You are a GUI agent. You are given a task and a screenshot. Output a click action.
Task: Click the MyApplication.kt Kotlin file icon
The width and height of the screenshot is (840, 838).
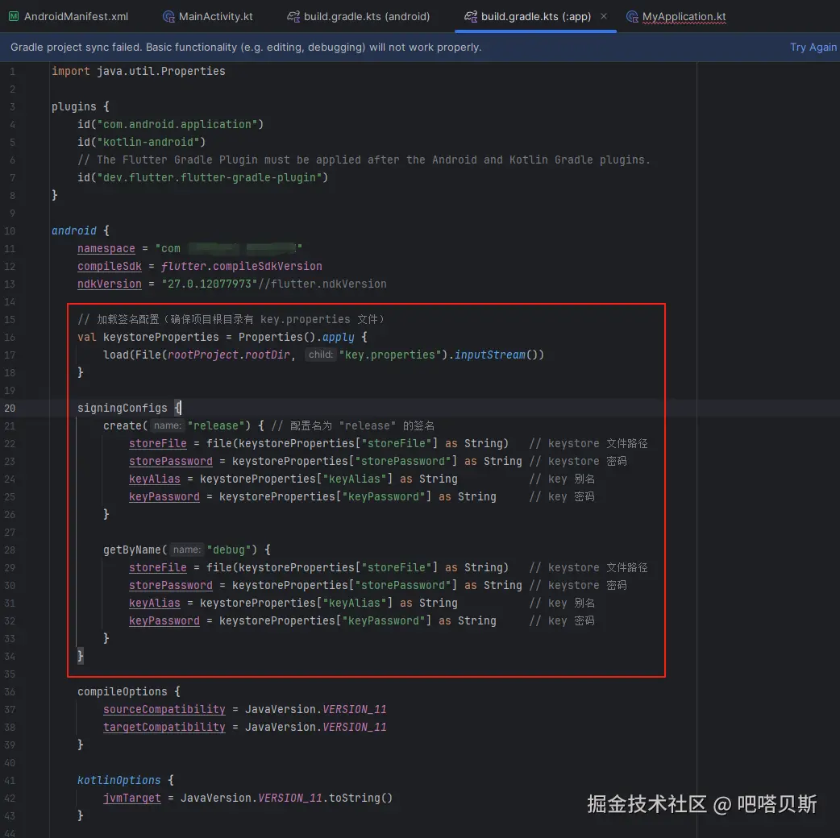632,17
